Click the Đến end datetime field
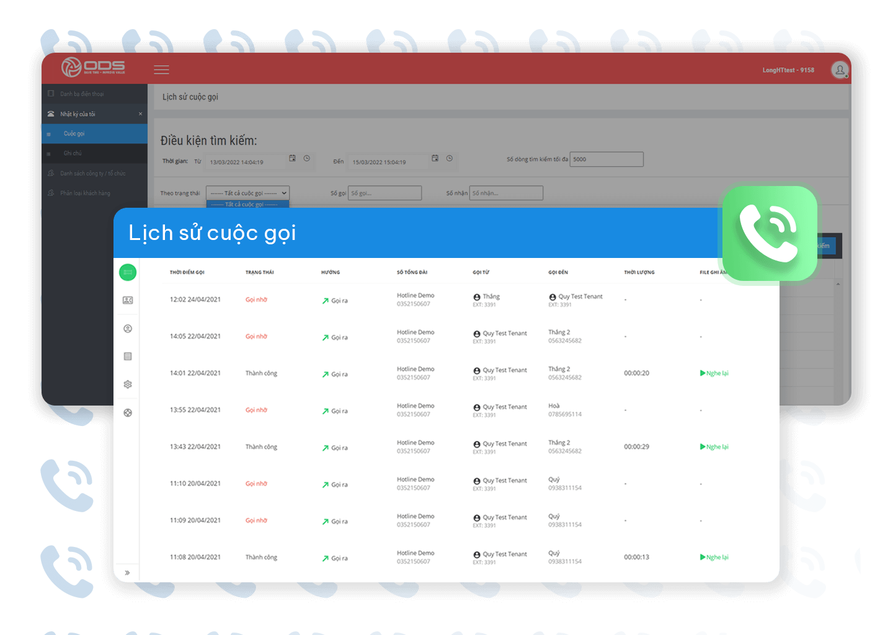This screenshot has height=635, width=893. point(388,162)
